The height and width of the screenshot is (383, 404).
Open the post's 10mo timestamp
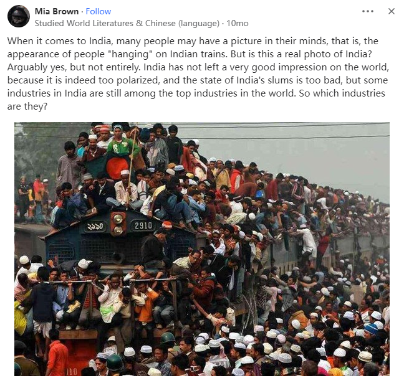click(x=238, y=23)
